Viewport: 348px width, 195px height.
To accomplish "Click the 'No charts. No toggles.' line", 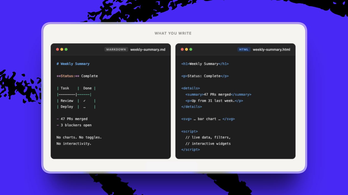I will 79,137.
